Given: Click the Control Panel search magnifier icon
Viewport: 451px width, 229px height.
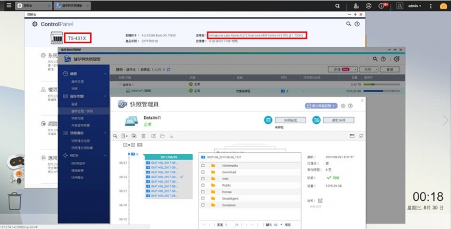Looking at the screenshot, I should tap(348, 24).
